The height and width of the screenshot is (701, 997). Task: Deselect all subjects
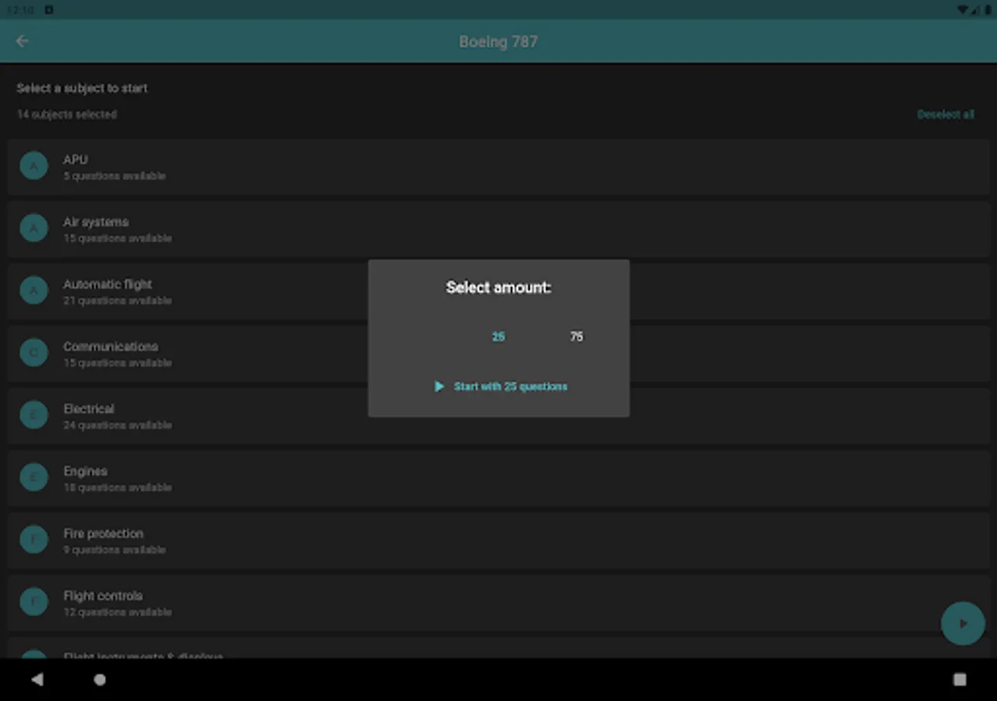pos(946,114)
